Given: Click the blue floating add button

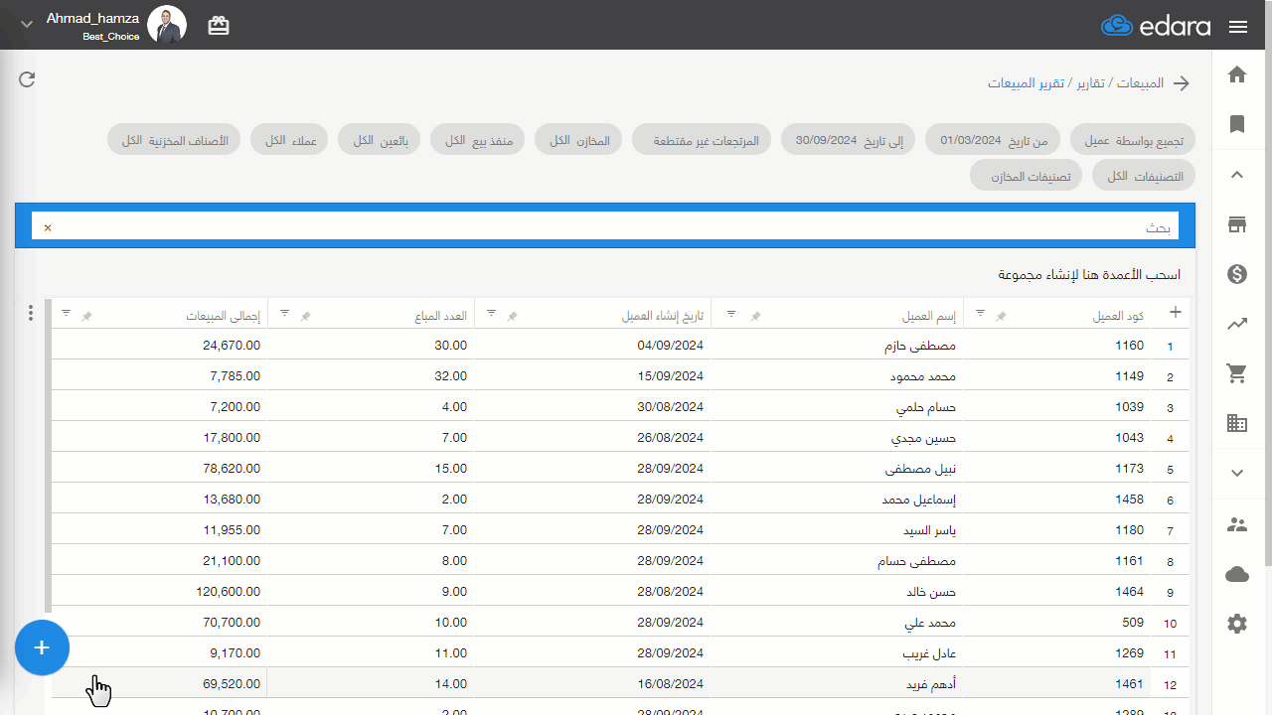Looking at the screenshot, I should click(x=42, y=647).
